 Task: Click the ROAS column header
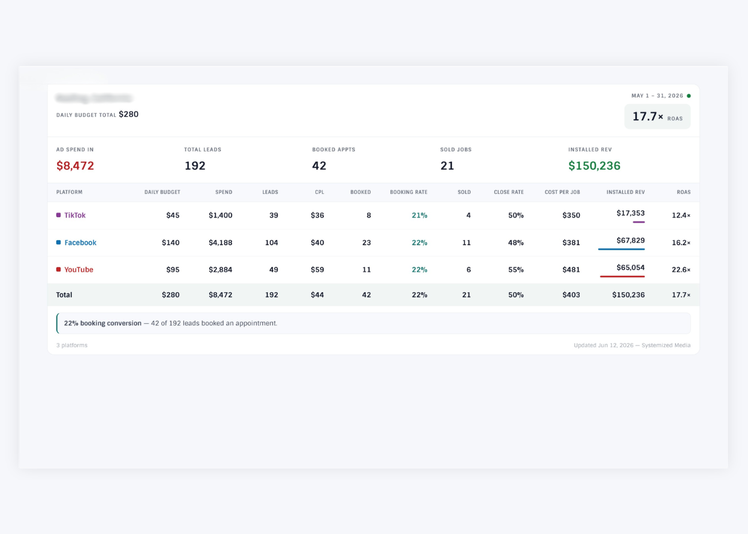coord(684,192)
